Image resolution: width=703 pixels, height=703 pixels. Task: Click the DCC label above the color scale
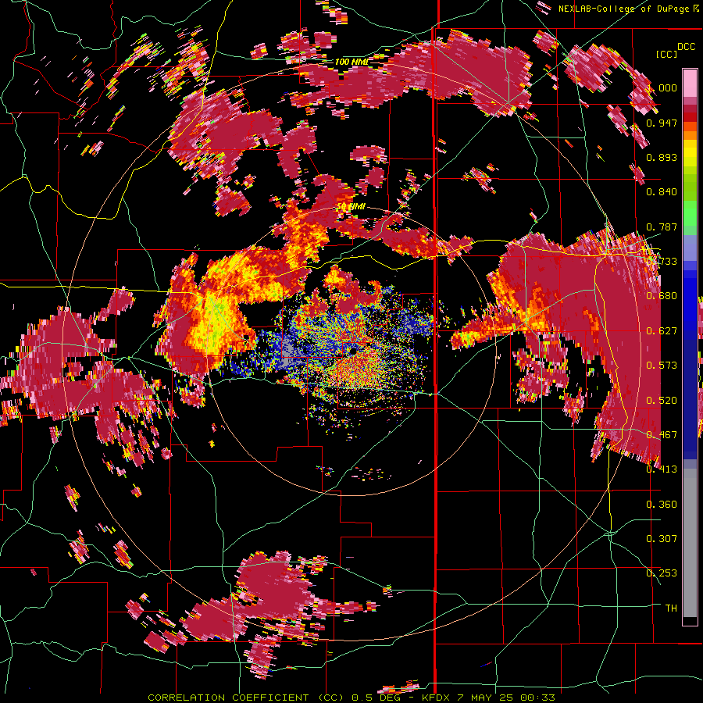pos(686,47)
